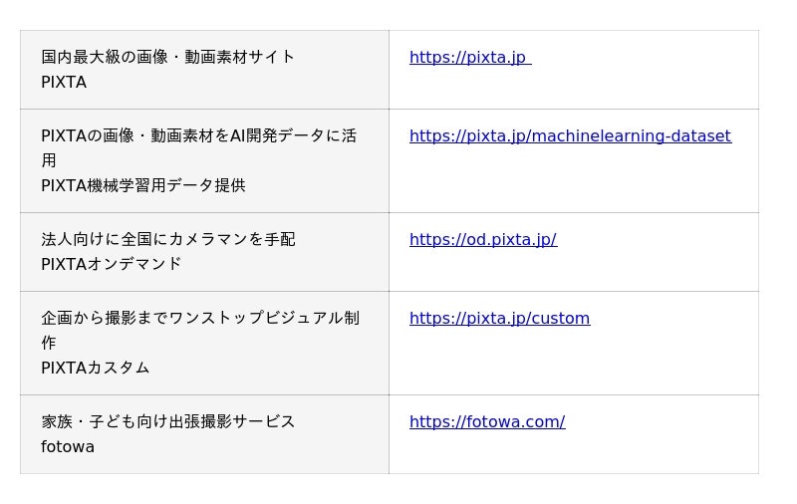Click the text 家族・子ども向け出張撮影サービス

pos(167,421)
